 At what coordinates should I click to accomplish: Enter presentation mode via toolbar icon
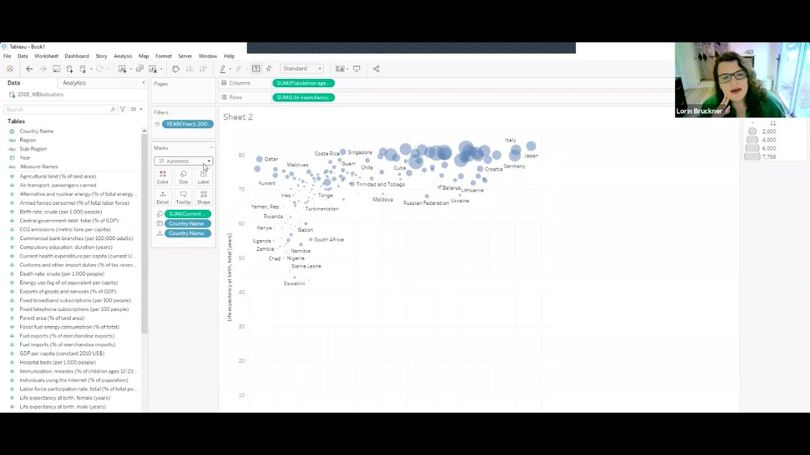(x=356, y=69)
